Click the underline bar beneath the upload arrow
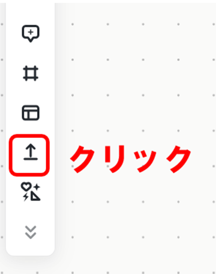The image size is (216, 274). pyautogui.click(x=31, y=159)
